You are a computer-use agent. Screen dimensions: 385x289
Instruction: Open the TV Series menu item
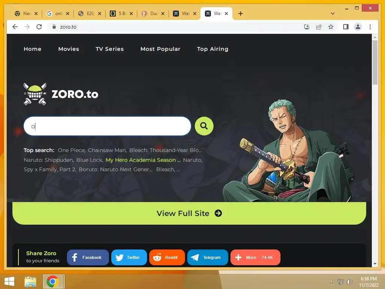click(x=110, y=49)
